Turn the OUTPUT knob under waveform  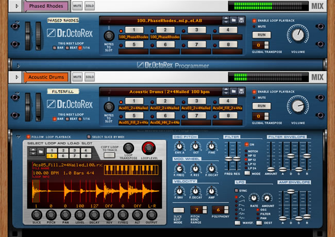point(152,215)
